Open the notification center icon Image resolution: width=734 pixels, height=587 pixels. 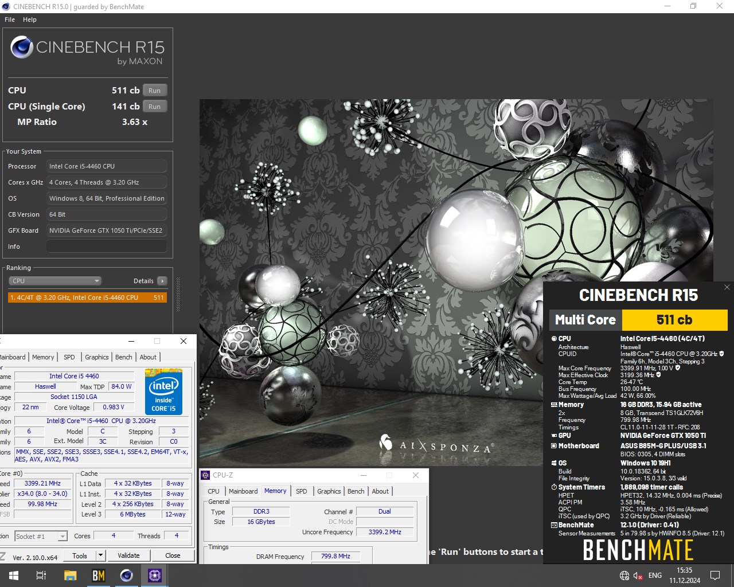pos(715,576)
